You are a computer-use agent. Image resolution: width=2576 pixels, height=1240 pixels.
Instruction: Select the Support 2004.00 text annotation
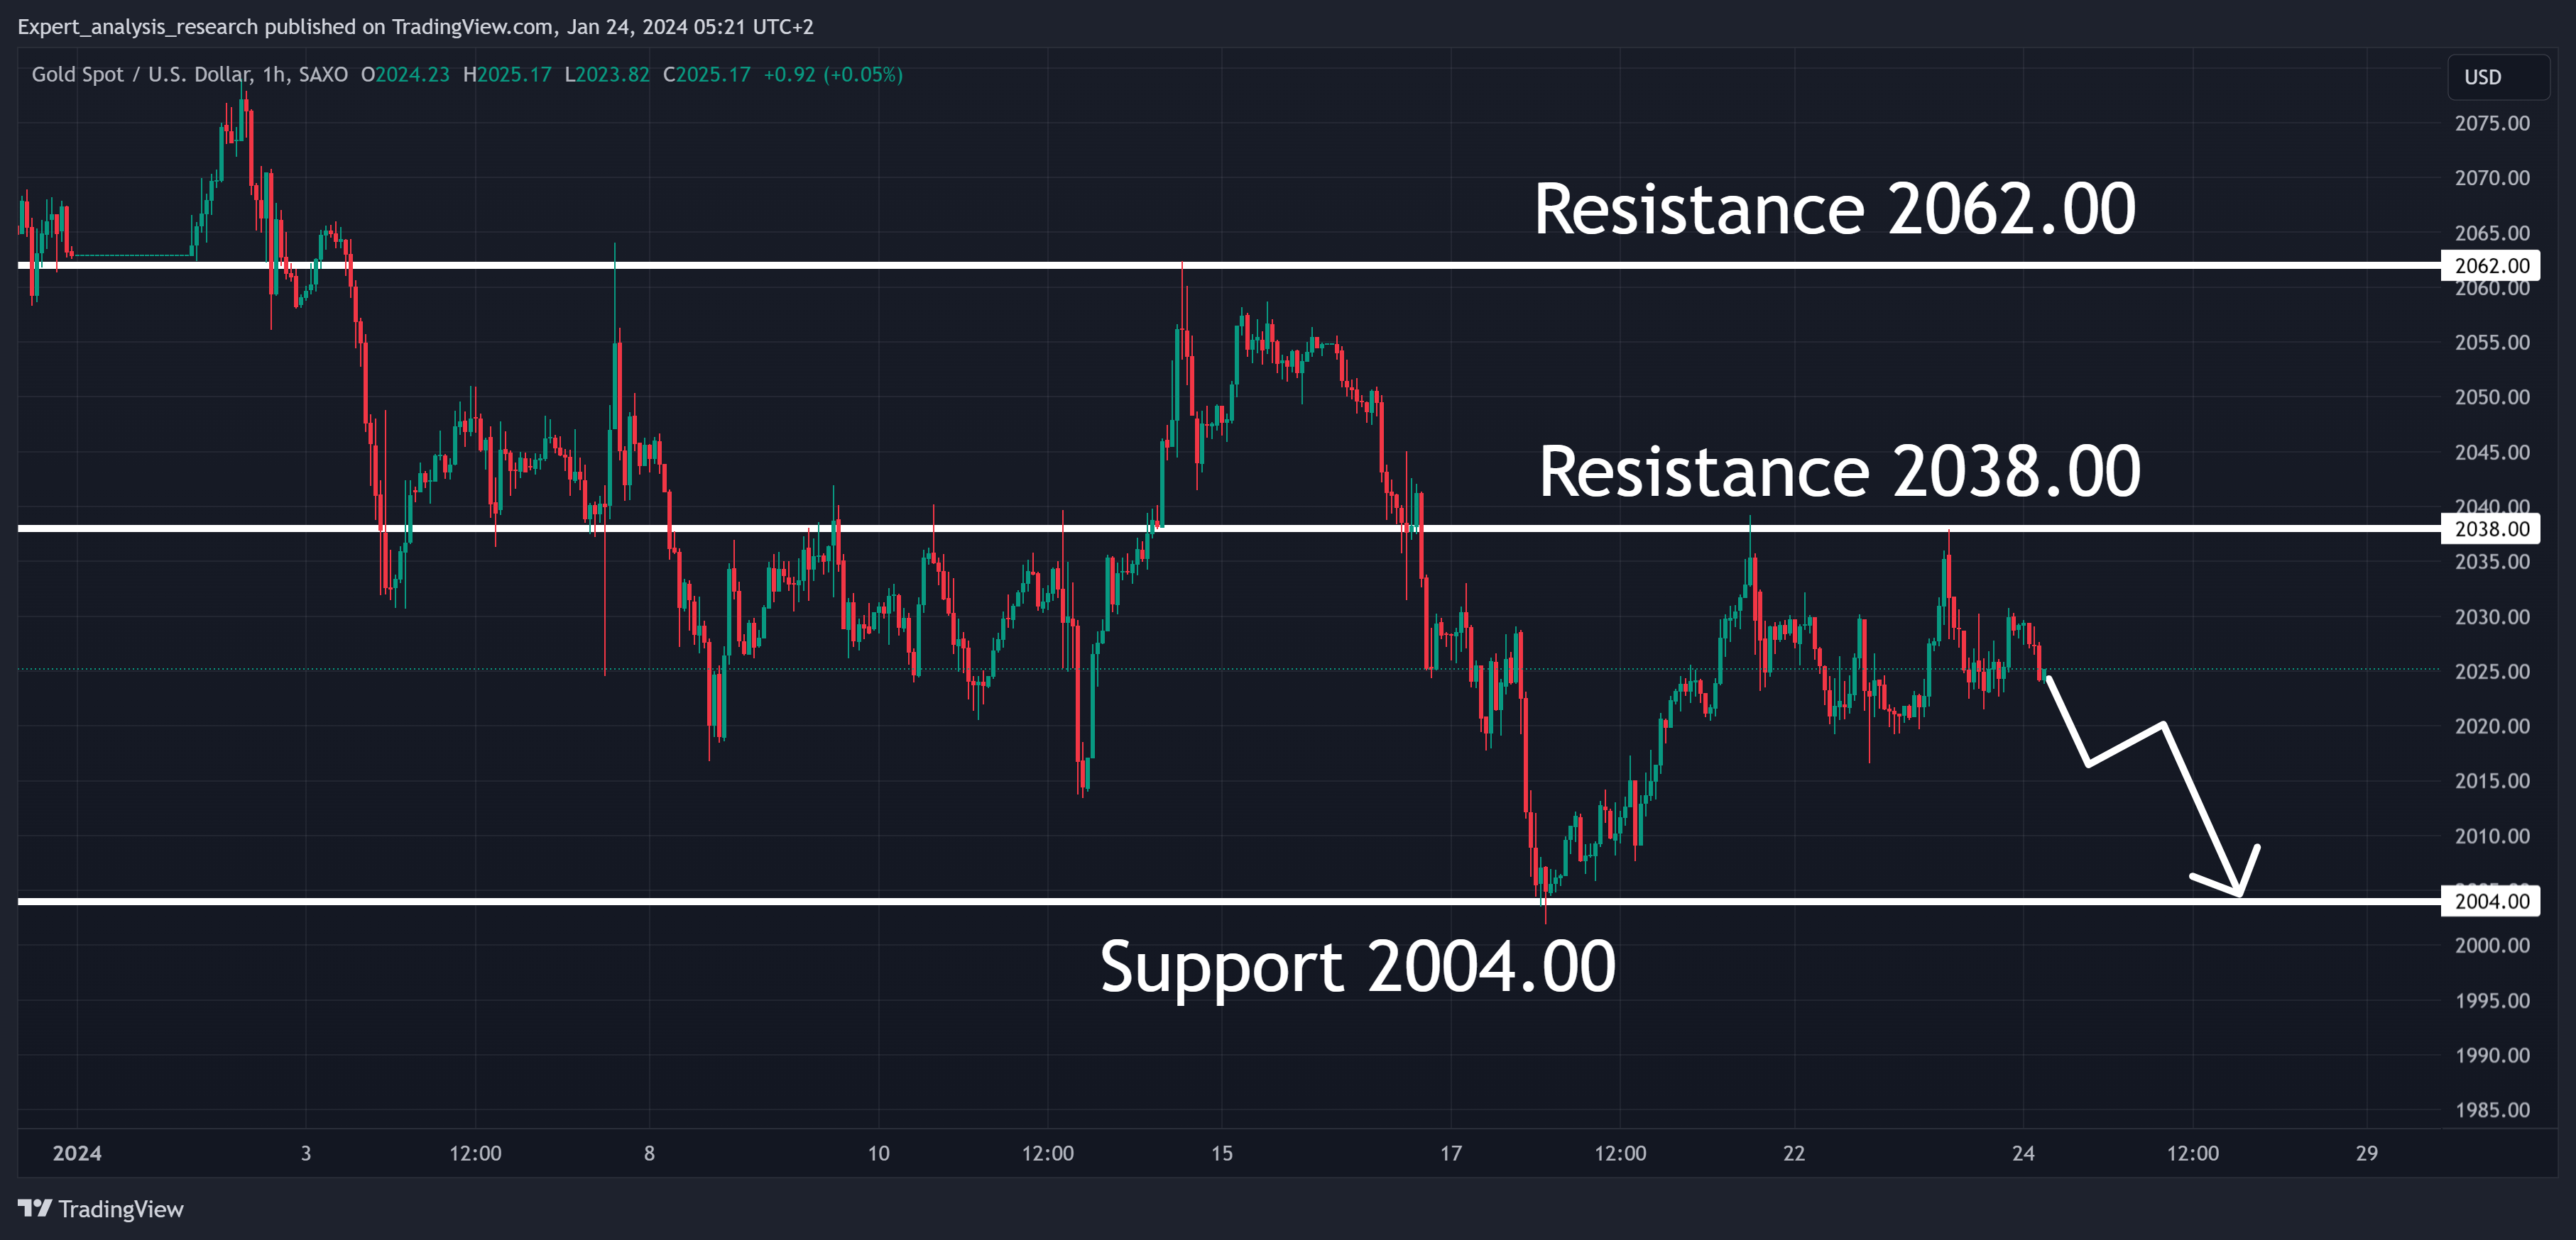1357,966
